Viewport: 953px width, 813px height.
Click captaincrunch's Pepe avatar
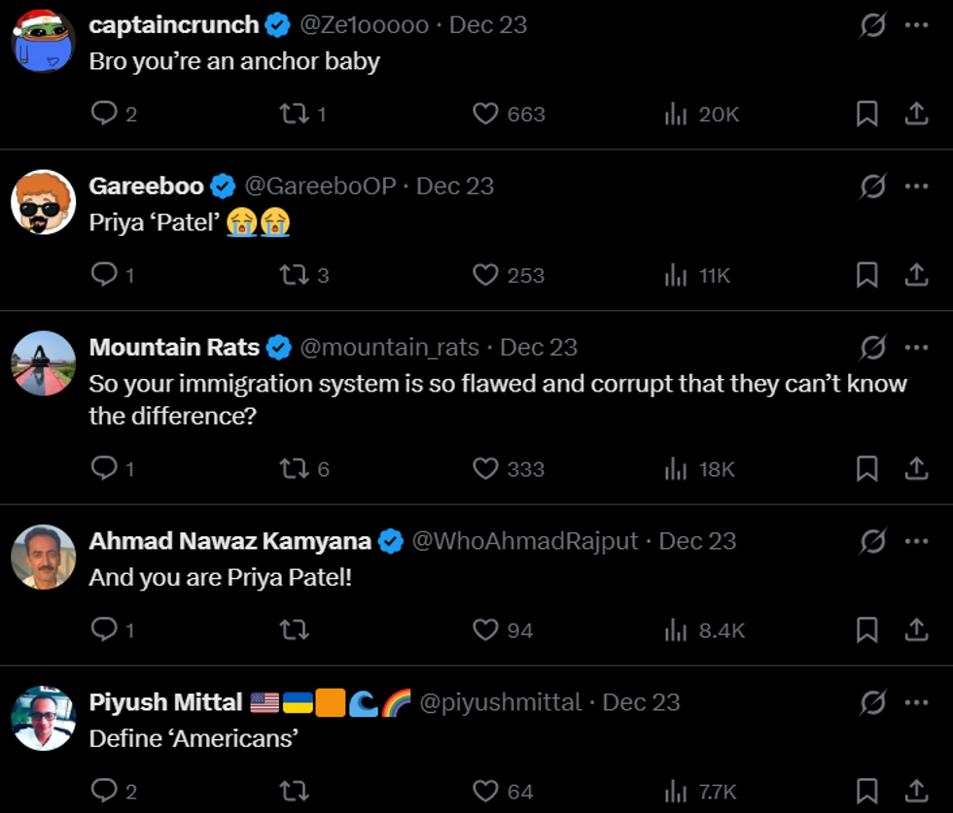coord(44,41)
